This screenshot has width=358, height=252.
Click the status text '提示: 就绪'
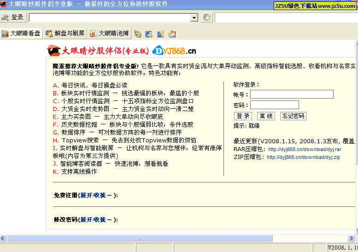coord(246,126)
